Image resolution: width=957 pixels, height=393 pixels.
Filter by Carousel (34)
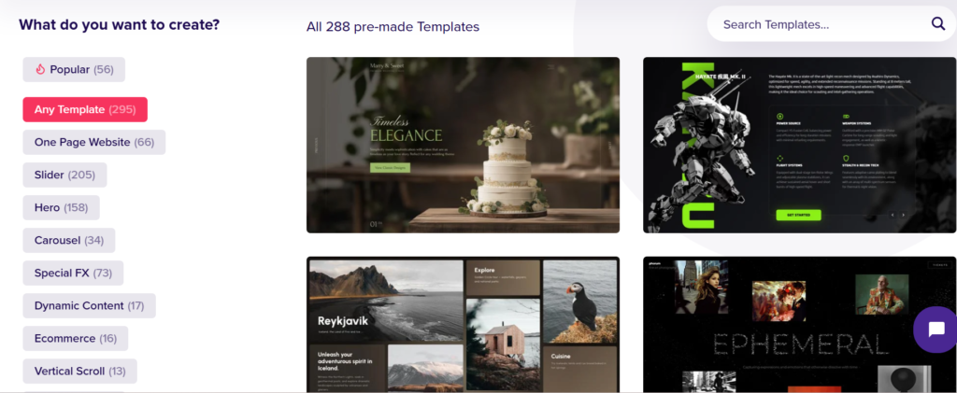tap(69, 240)
